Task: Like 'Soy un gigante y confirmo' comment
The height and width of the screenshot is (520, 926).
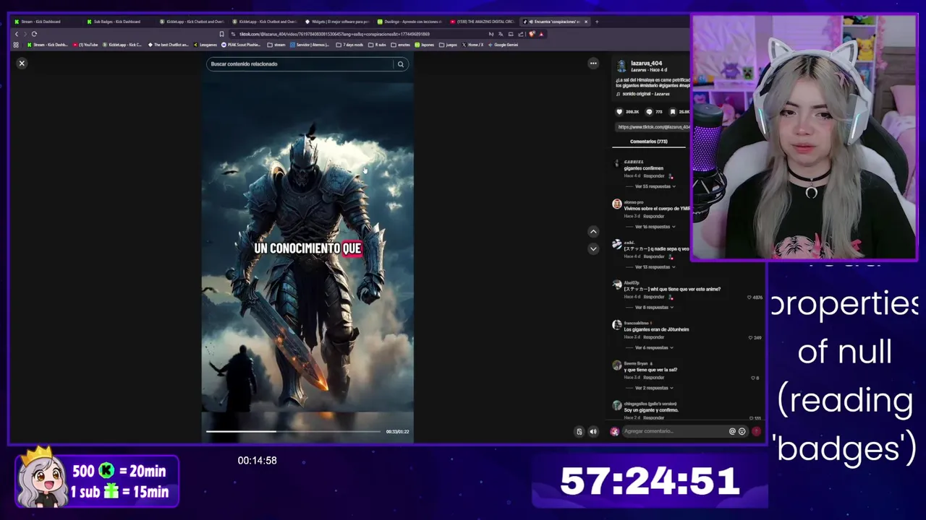Action: [750, 418]
